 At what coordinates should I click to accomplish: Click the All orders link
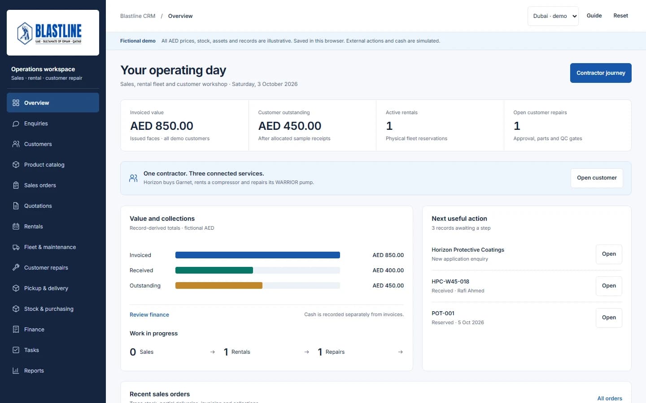610,399
